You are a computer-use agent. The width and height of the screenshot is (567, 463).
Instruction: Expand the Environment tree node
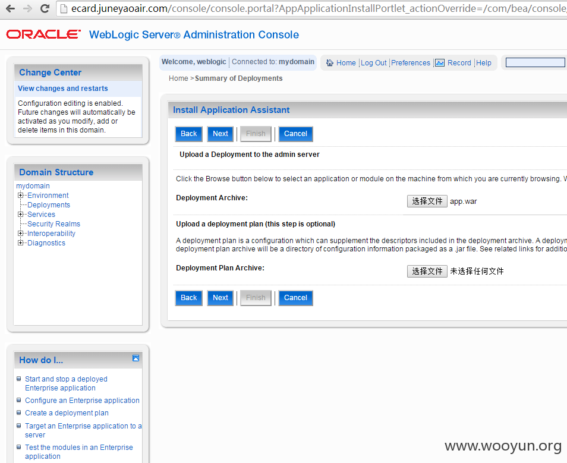point(21,196)
